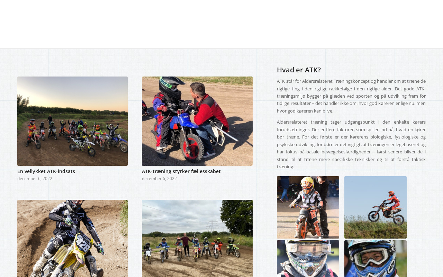
Task: Select the picture with the electricity pylon behind riders
Action: (x=197, y=238)
